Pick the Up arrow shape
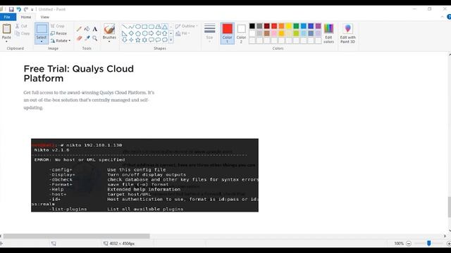Screen dimensions: 451x253 (165, 33)
